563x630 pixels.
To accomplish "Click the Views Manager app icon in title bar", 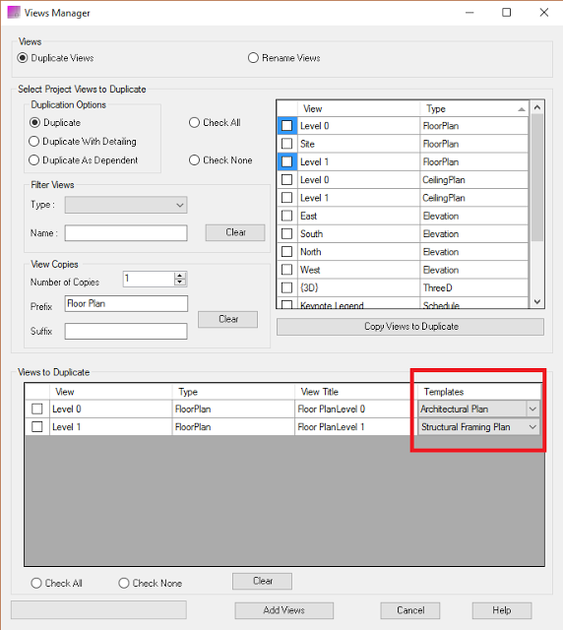I will click(x=14, y=13).
